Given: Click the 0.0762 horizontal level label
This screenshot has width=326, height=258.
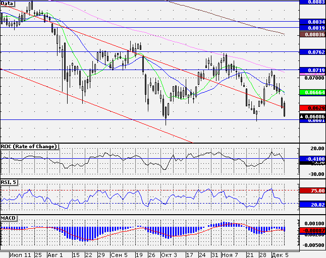Looking at the screenshot, I should (x=313, y=52).
